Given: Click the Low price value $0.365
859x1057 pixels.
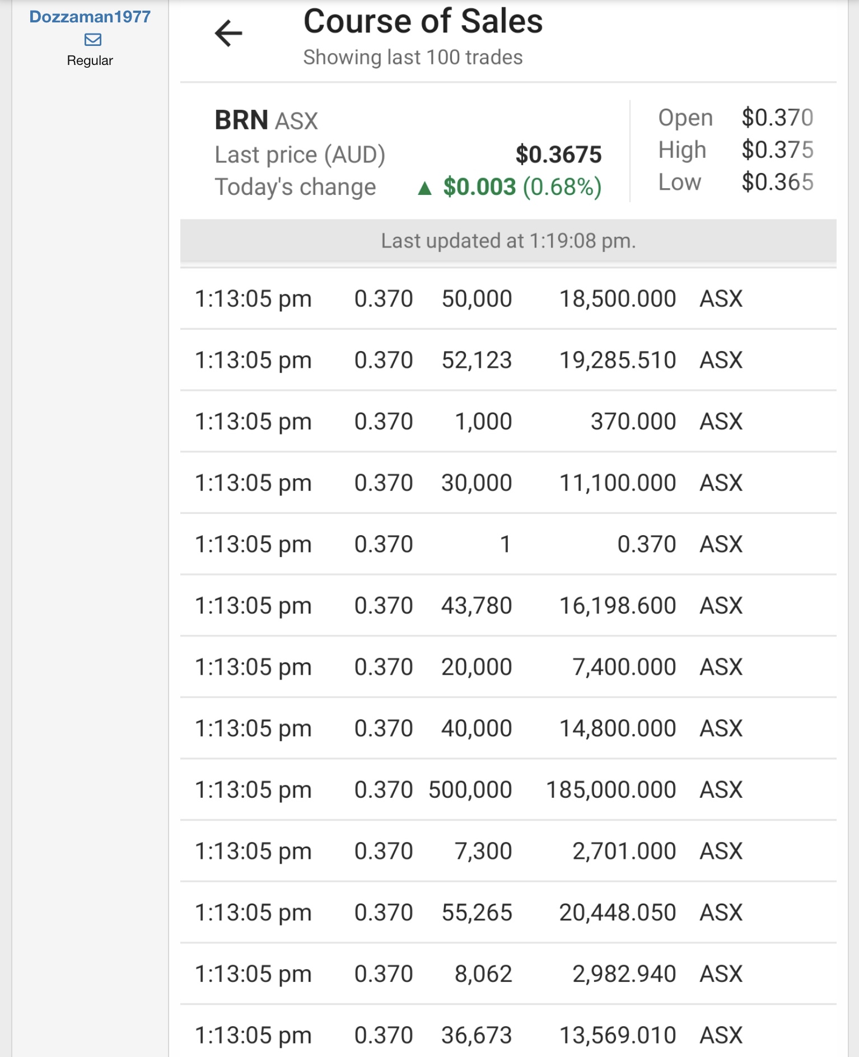Looking at the screenshot, I should pos(777,183).
